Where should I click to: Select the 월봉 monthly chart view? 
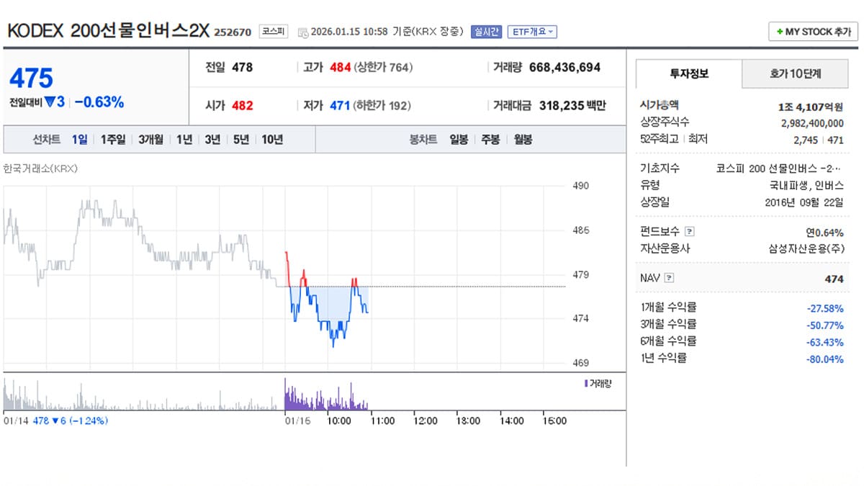(x=522, y=139)
